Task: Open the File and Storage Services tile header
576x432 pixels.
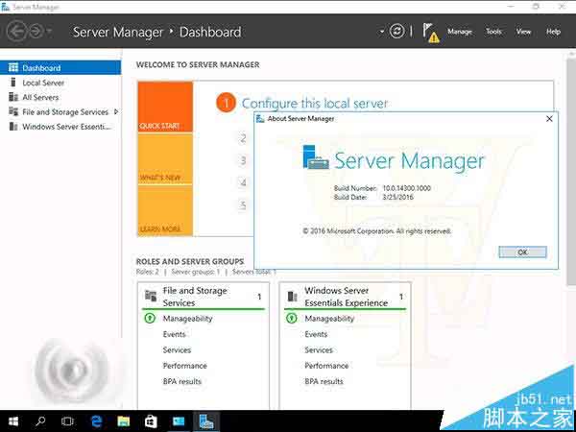Action: click(x=203, y=297)
